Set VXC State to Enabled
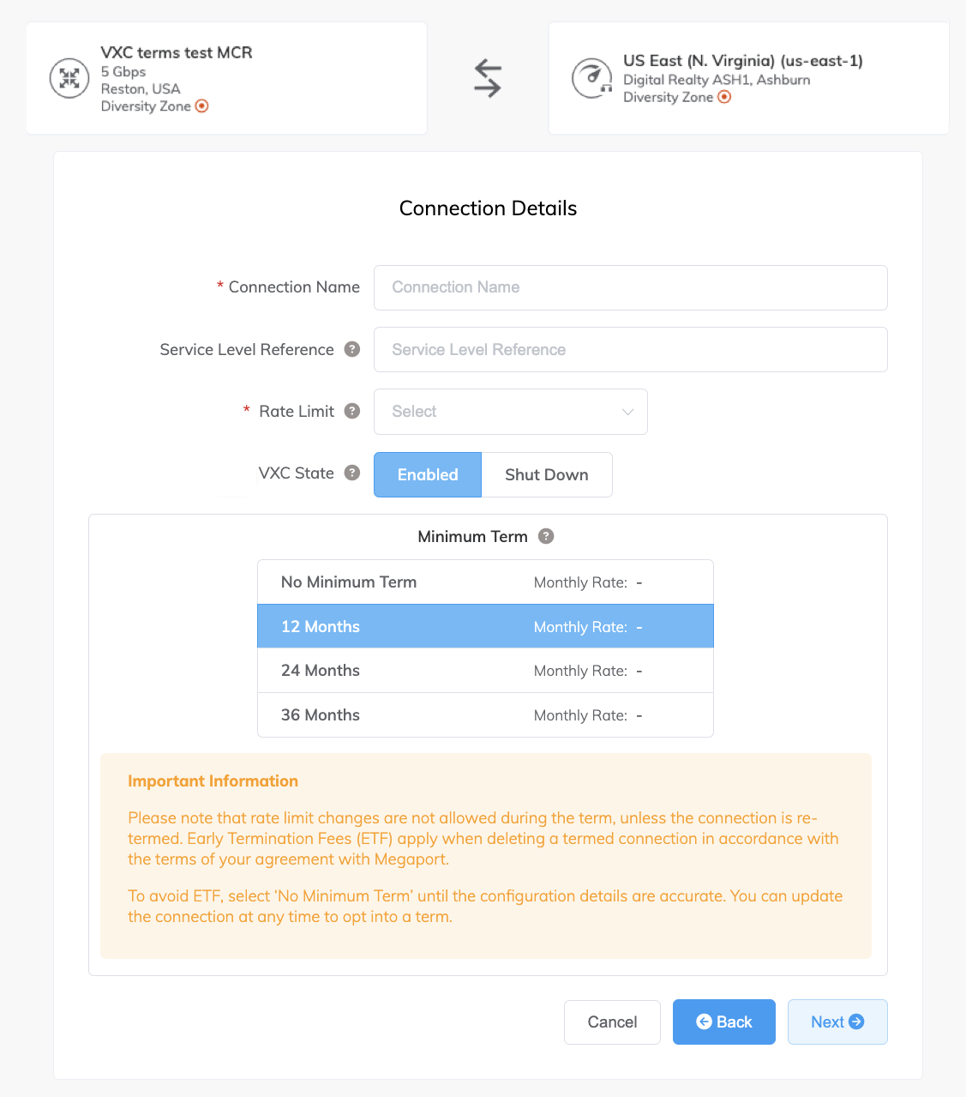The image size is (966, 1097). 428,474
